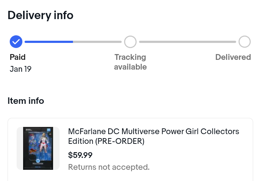This screenshot has height=181, width=260.
Task: Click the $59.99 item price
Action: tap(80, 155)
